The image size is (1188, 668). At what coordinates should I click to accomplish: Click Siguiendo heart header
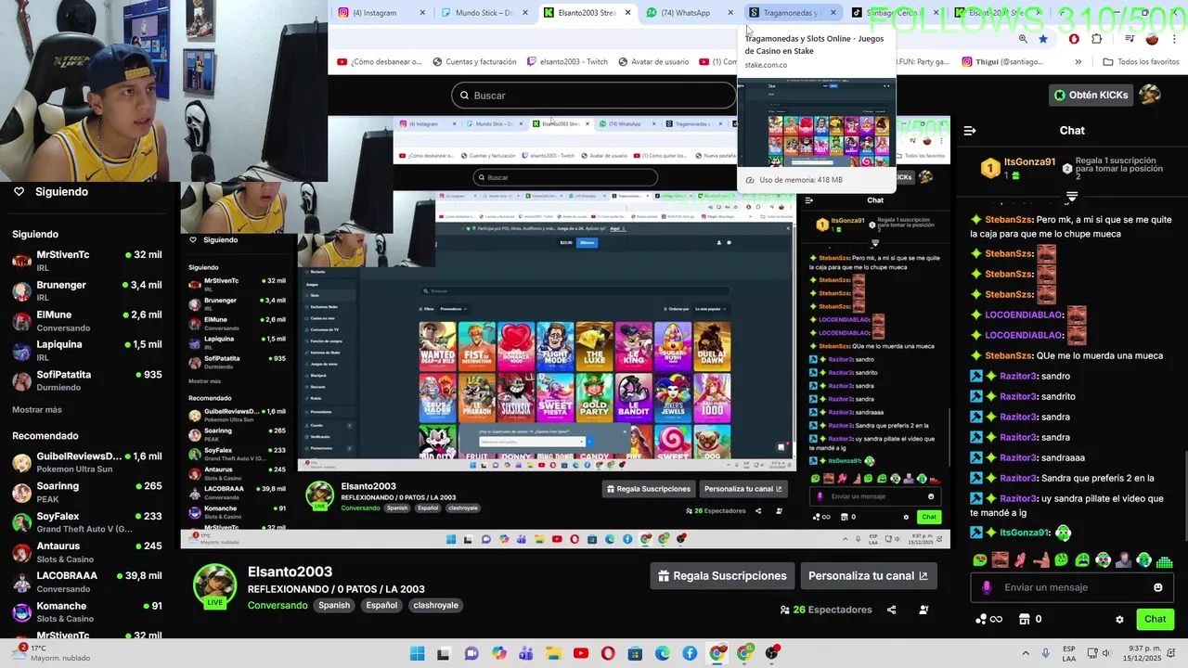click(x=51, y=192)
